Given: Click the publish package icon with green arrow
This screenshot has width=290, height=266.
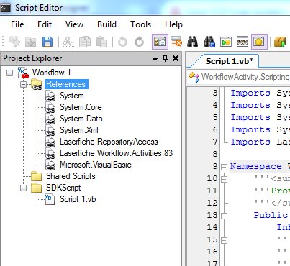Looking at the screenshot, I should [280, 42].
